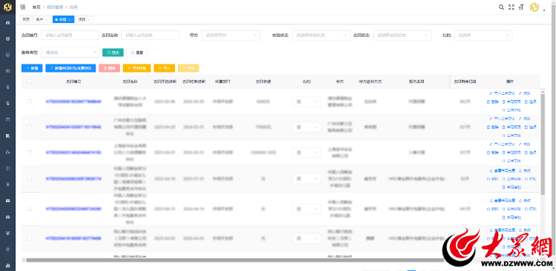Viewport: 556px width, 271px height.
Task: Click the horizontal scrollbar below the table
Action: tap(234, 260)
